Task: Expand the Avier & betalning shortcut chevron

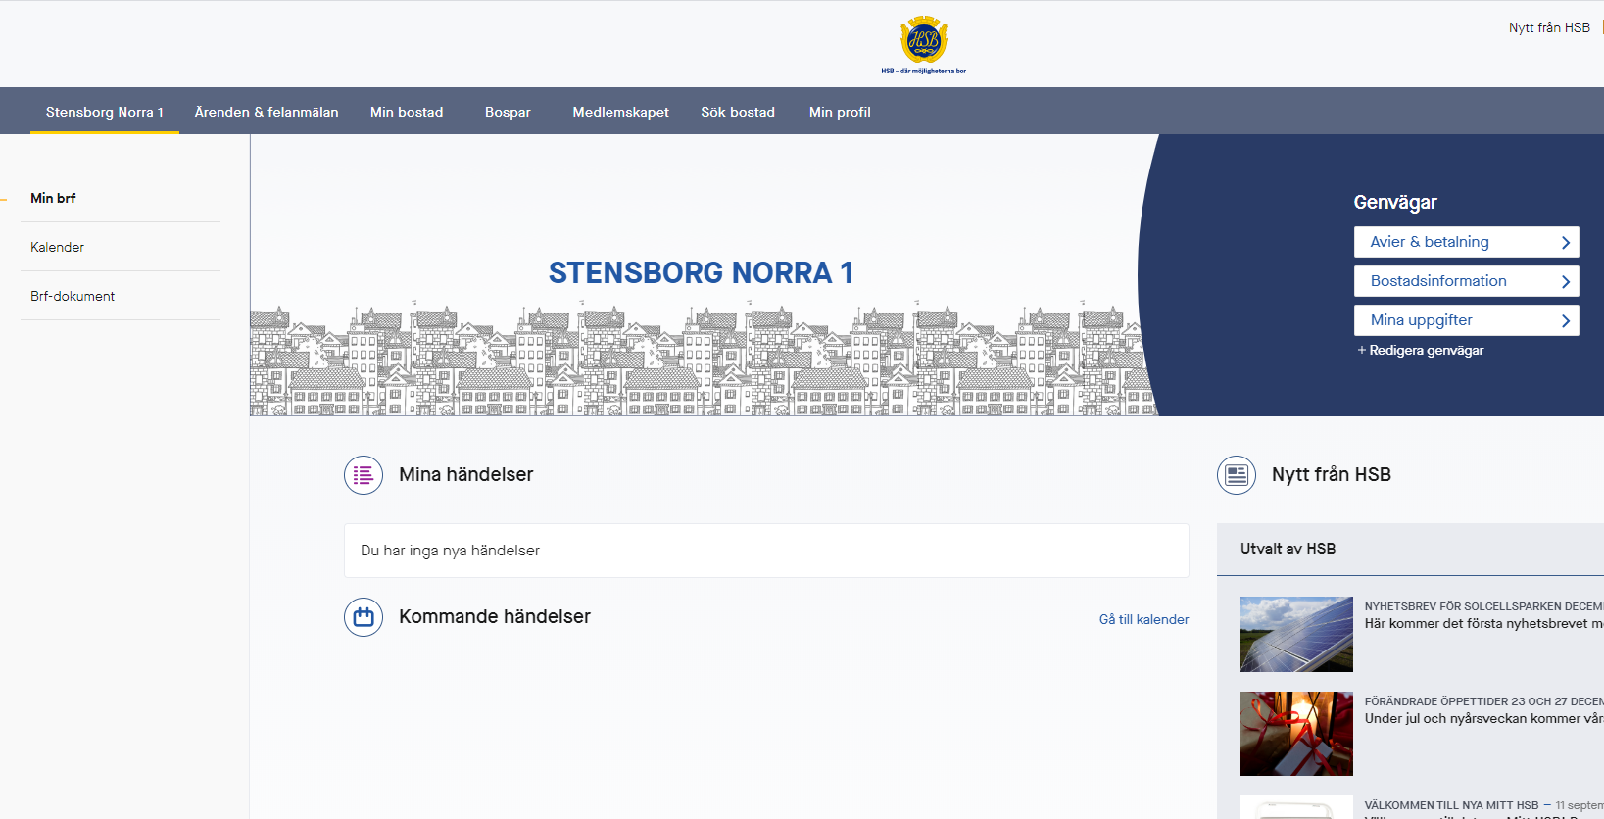Action: tap(1565, 242)
